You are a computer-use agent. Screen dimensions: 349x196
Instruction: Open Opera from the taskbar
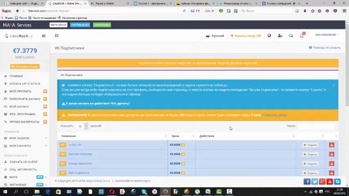point(112,192)
